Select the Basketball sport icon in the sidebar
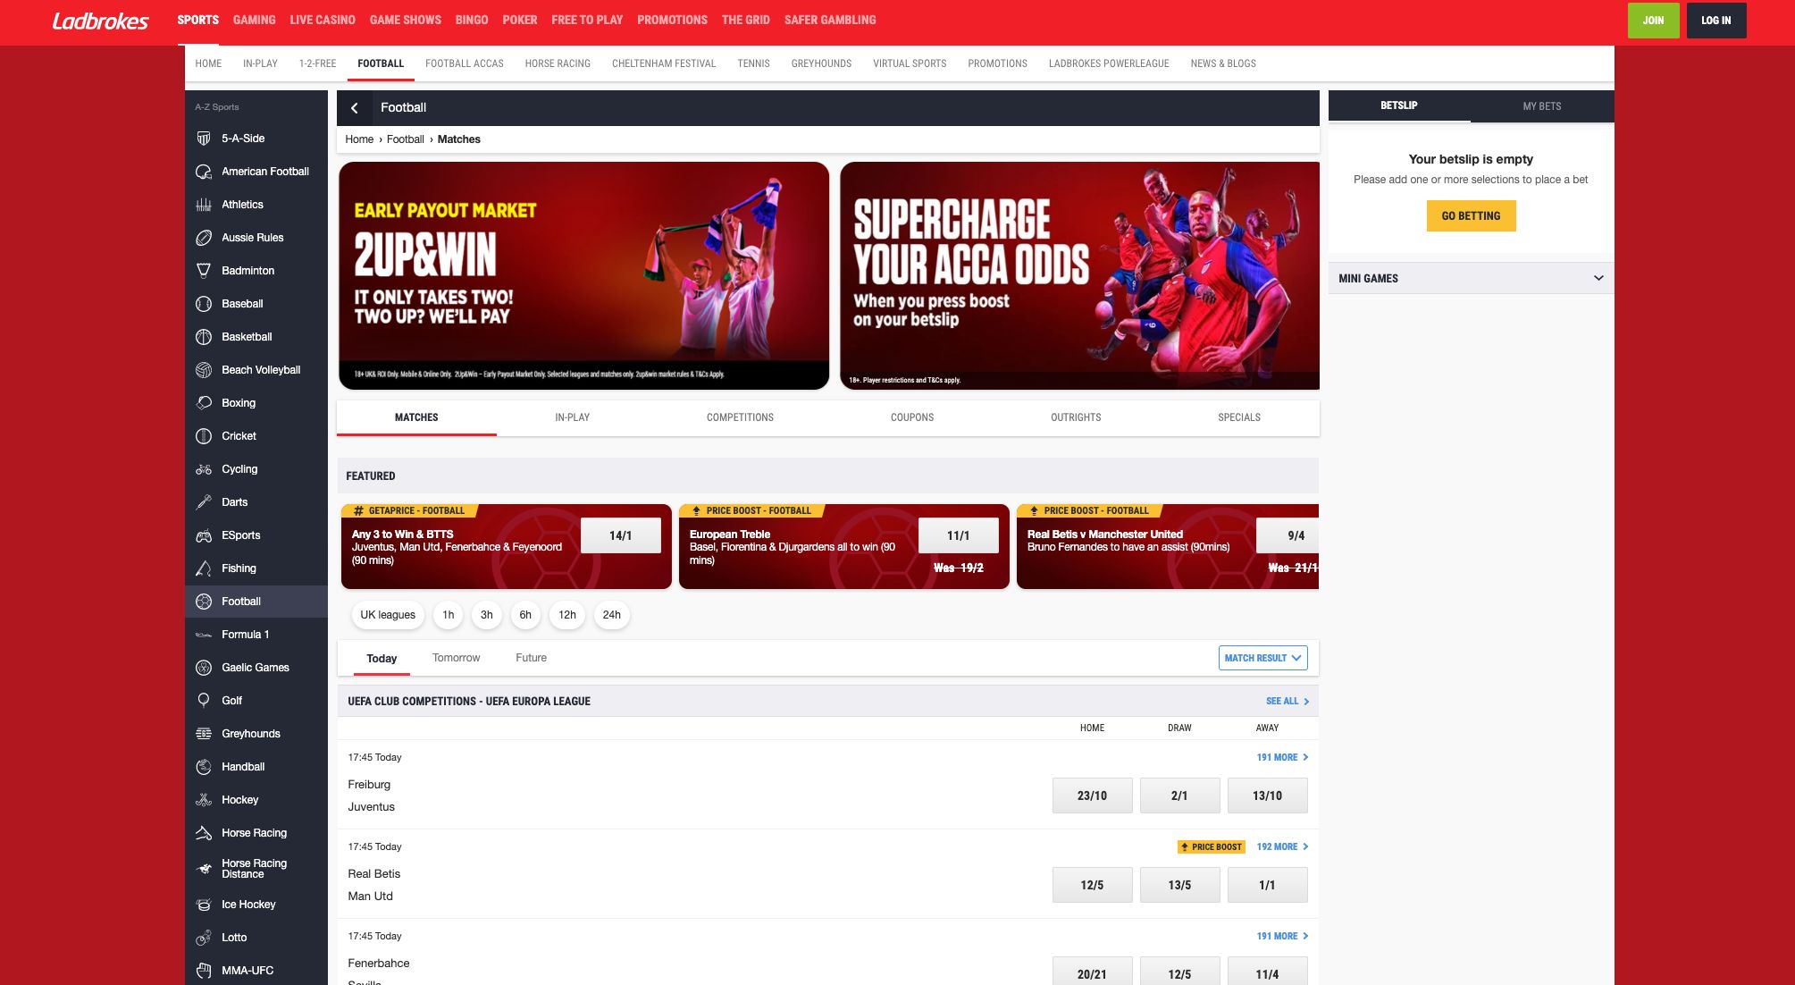 pyautogui.click(x=204, y=337)
